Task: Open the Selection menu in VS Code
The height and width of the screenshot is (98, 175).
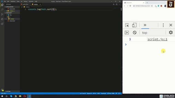Action: [x=13, y=1]
